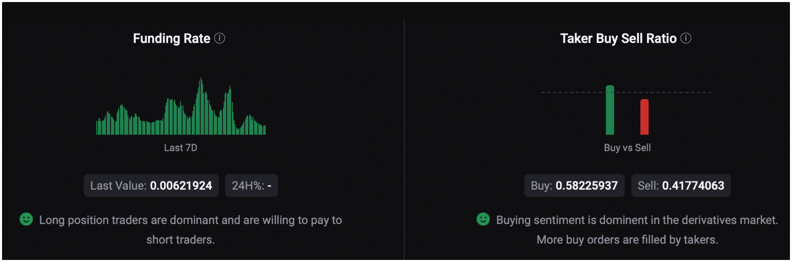This screenshot has height=262, width=792.
Task: Click the Funding Rate info icon
Action: point(219,38)
